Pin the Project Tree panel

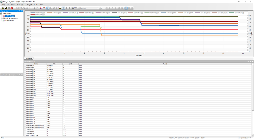(x=20, y=11)
